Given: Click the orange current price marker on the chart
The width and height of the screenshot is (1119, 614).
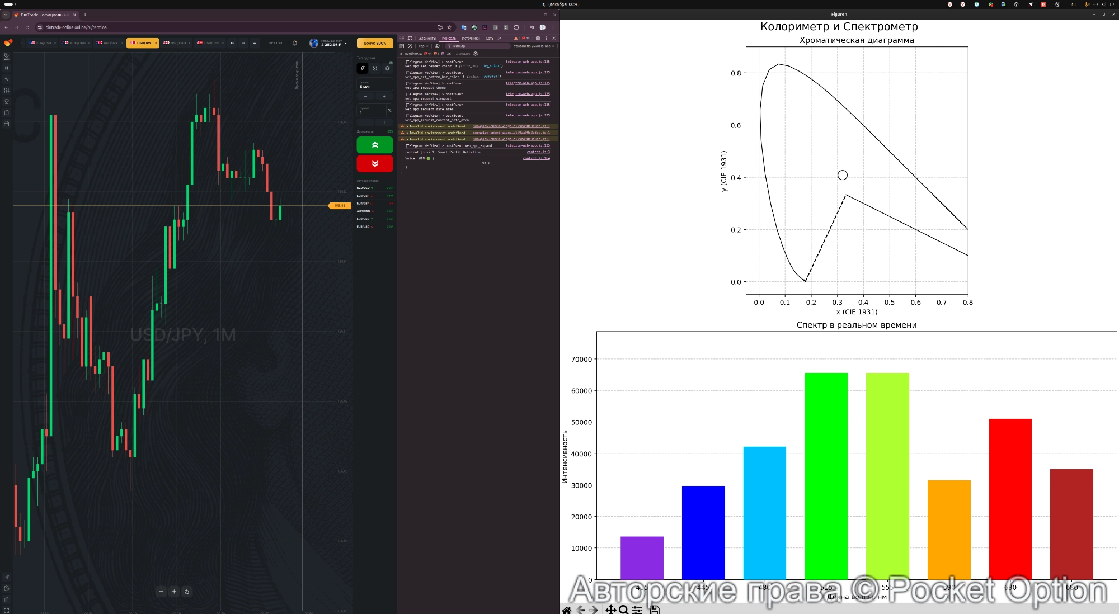Looking at the screenshot, I should pyautogui.click(x=339, y=206).
